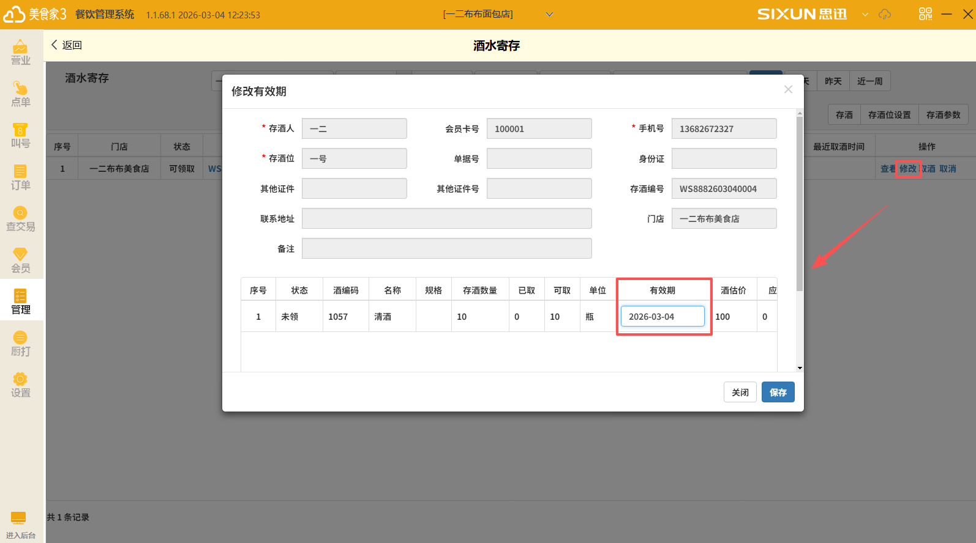
Task: Select the 会员 member icon
Action: [20, 260]
